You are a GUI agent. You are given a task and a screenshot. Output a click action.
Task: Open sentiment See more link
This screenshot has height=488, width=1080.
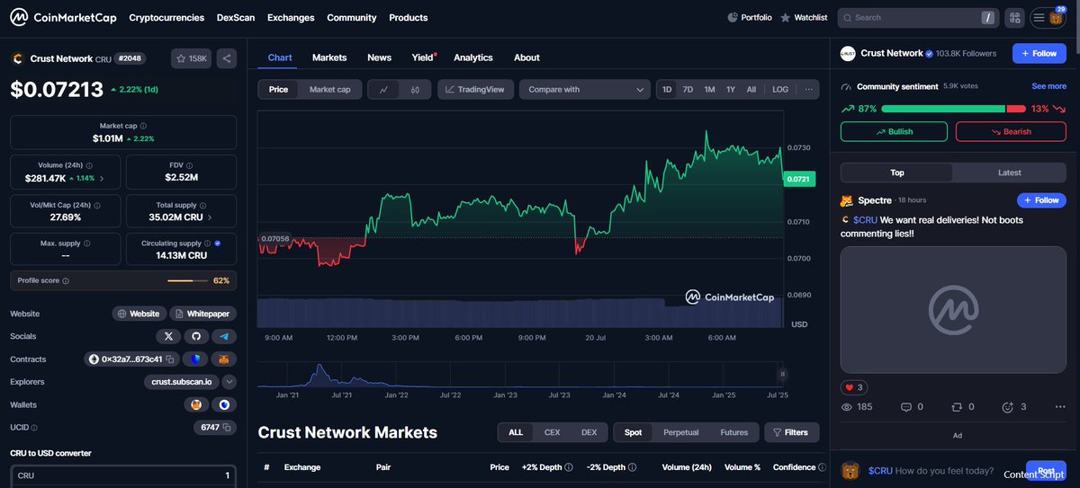[1048, 86]
